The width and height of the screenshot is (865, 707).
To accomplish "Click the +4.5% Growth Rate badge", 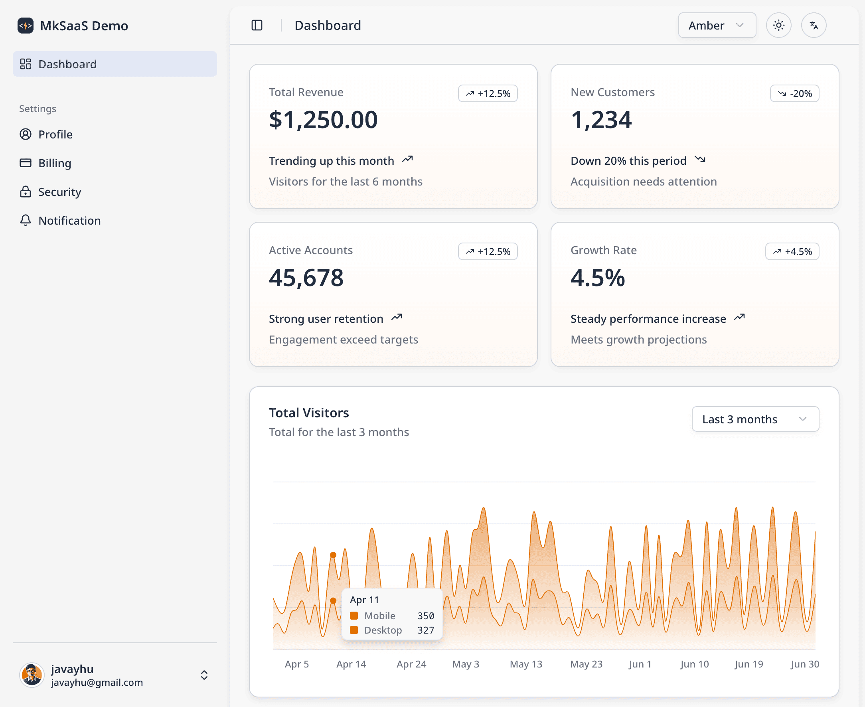I will (792, 251).
